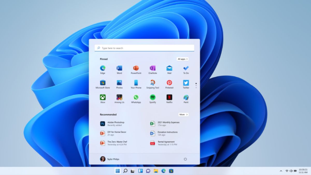Open the Edge pinned app

point(103,70)
